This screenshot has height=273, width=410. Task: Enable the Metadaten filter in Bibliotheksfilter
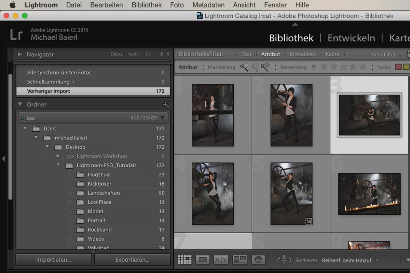click(303, 54)
